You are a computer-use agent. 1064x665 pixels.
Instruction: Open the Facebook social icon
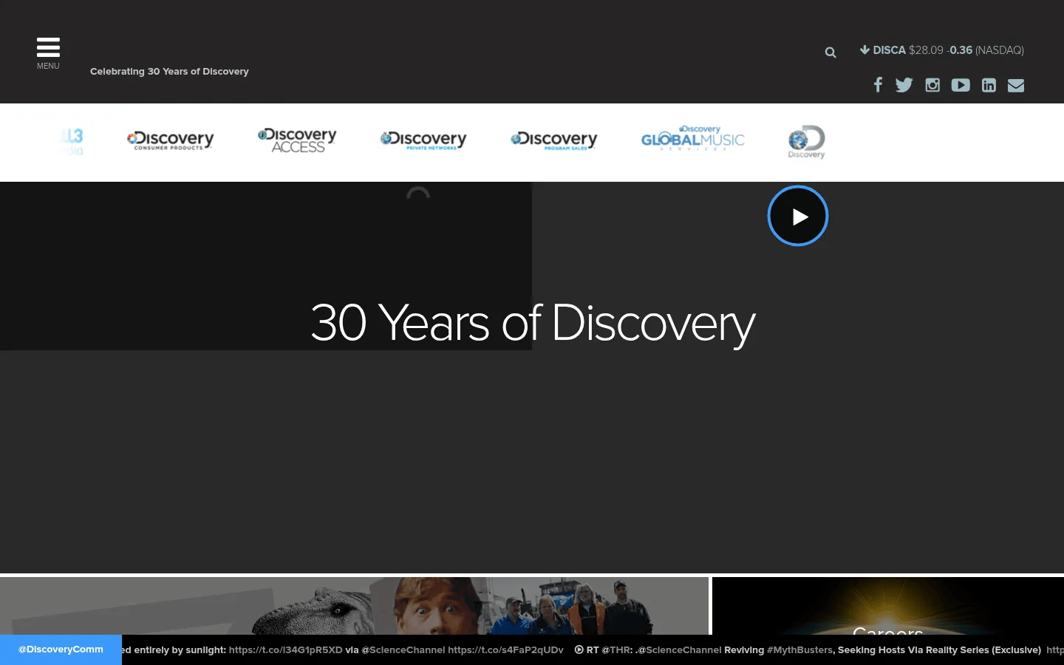click(878, 85)
